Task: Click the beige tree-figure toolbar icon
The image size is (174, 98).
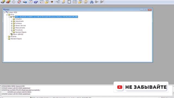Action: point(86,2)
